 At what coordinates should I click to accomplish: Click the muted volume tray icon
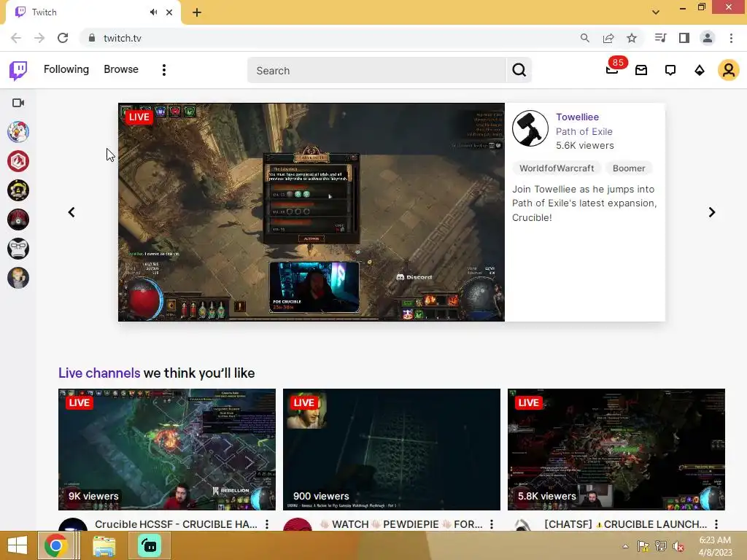678,546
